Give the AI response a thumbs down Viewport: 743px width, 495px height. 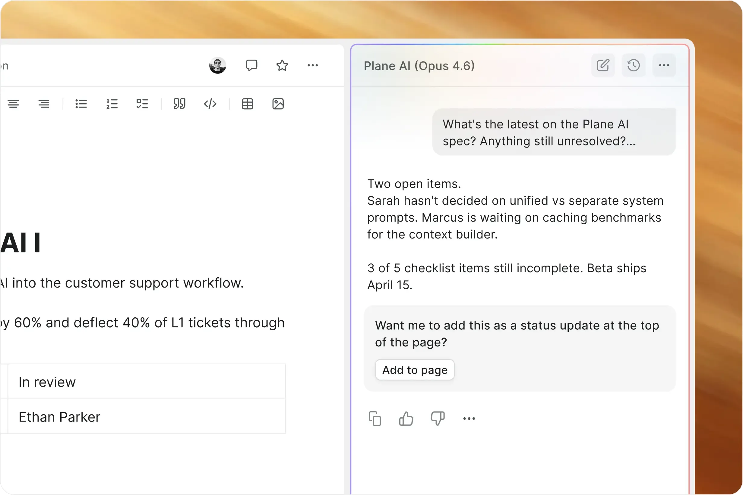(x=438, y=419)
